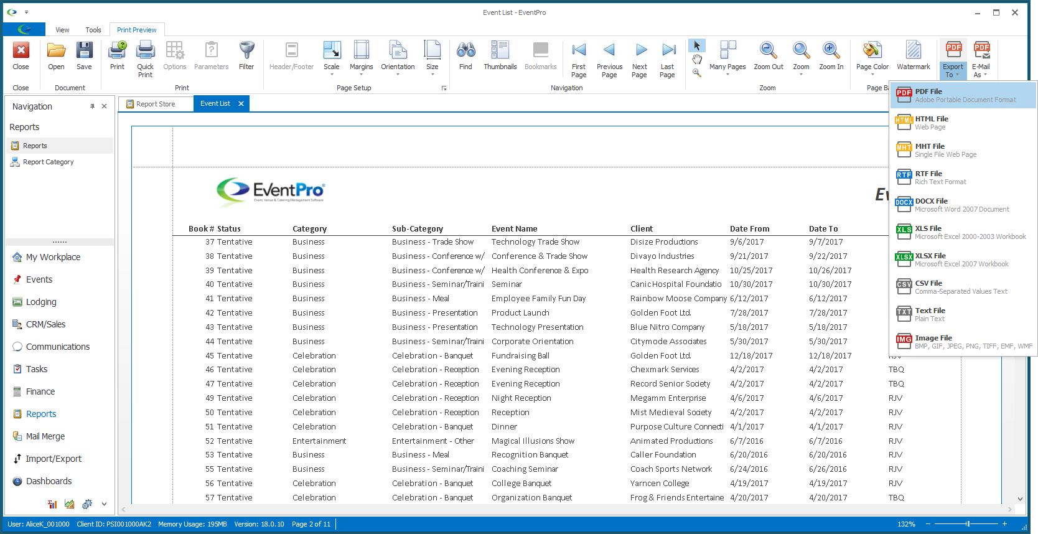Export as XLS File
Image resolution: width=1038 pixels, height=534 pixels.
963,232
